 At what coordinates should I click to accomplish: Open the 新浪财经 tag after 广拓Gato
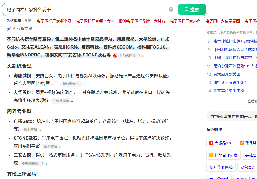[30, 129]
